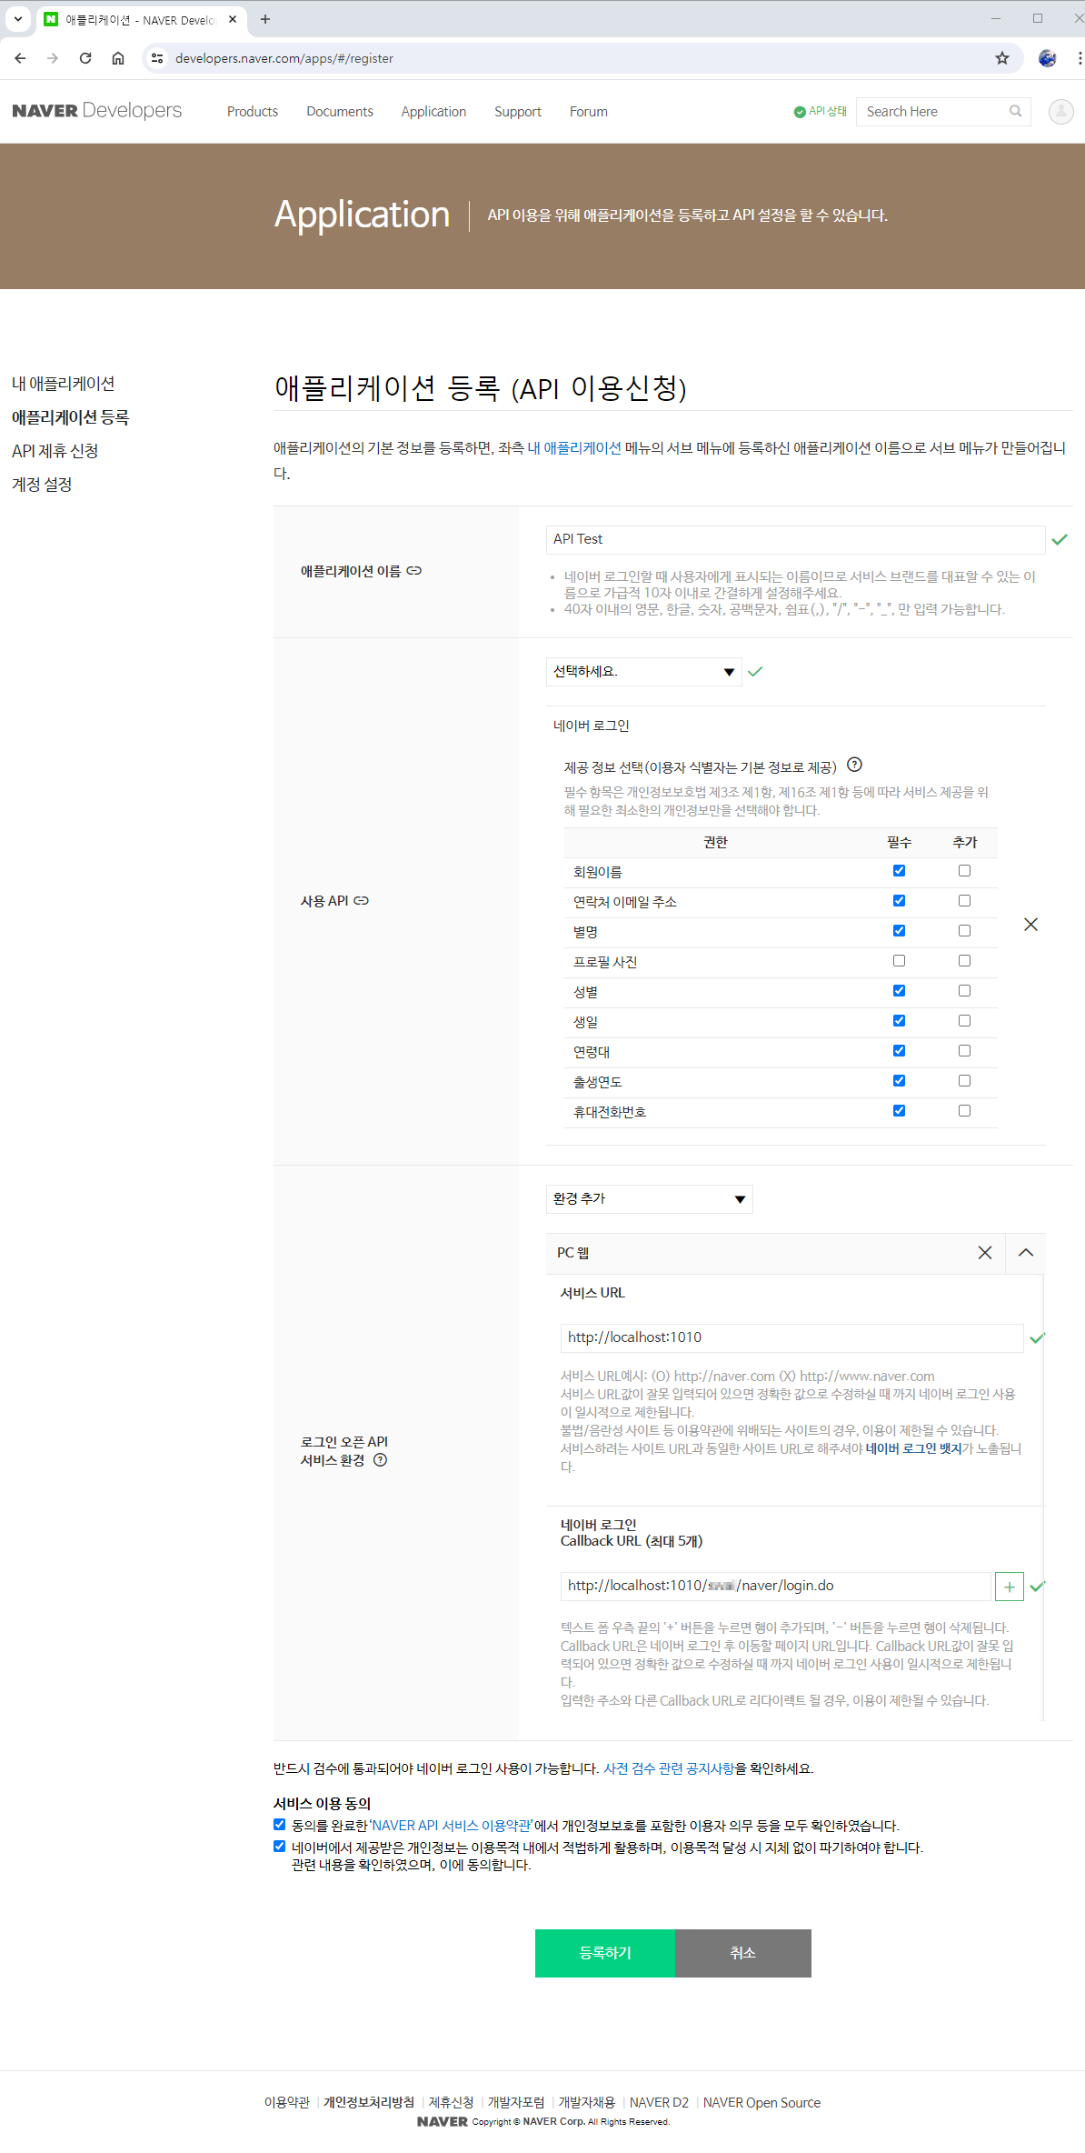Image resolution: width=1085 pixels, height=2153 pixels.
Task: Remove the PC 웹 environment with X
Action: pos(985,1253)
